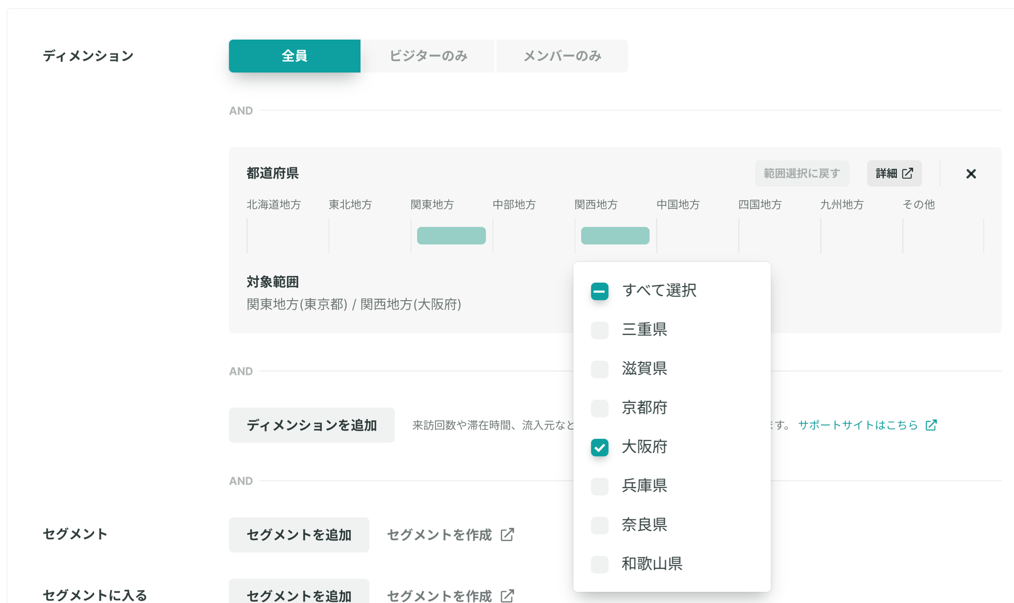Uncheck 大阪府 checkbox
1014x603 pixels.
(600, 447)
